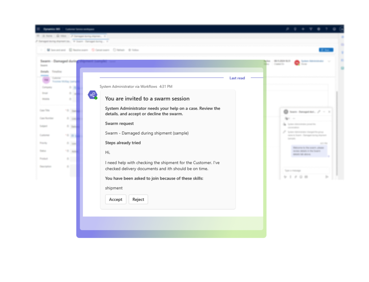Click the edit pencil in chat header
The image size is (369, 282).
[319, 112]
